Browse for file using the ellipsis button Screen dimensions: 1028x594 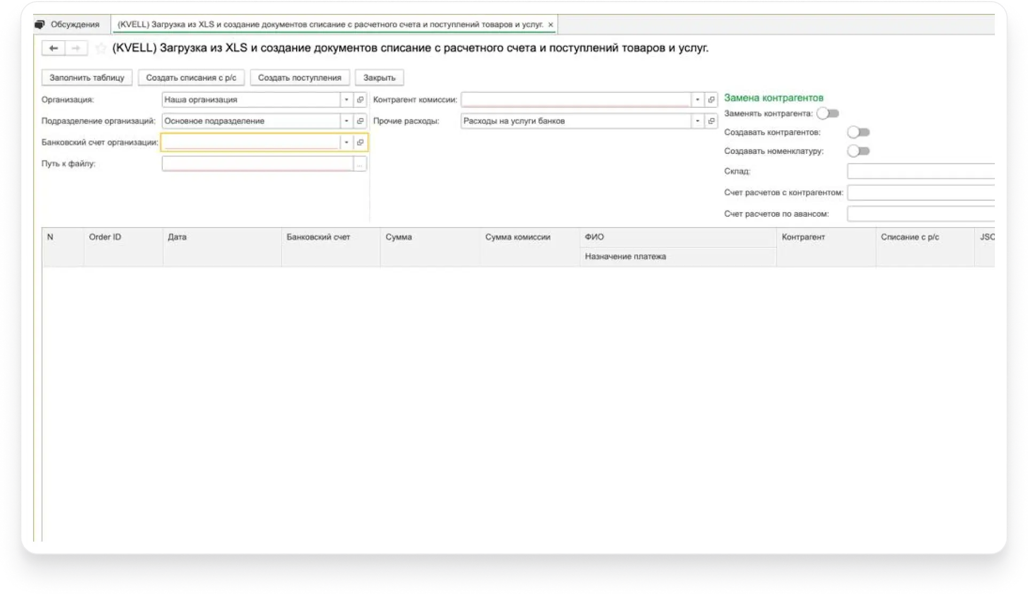click(x=360, y=164)
